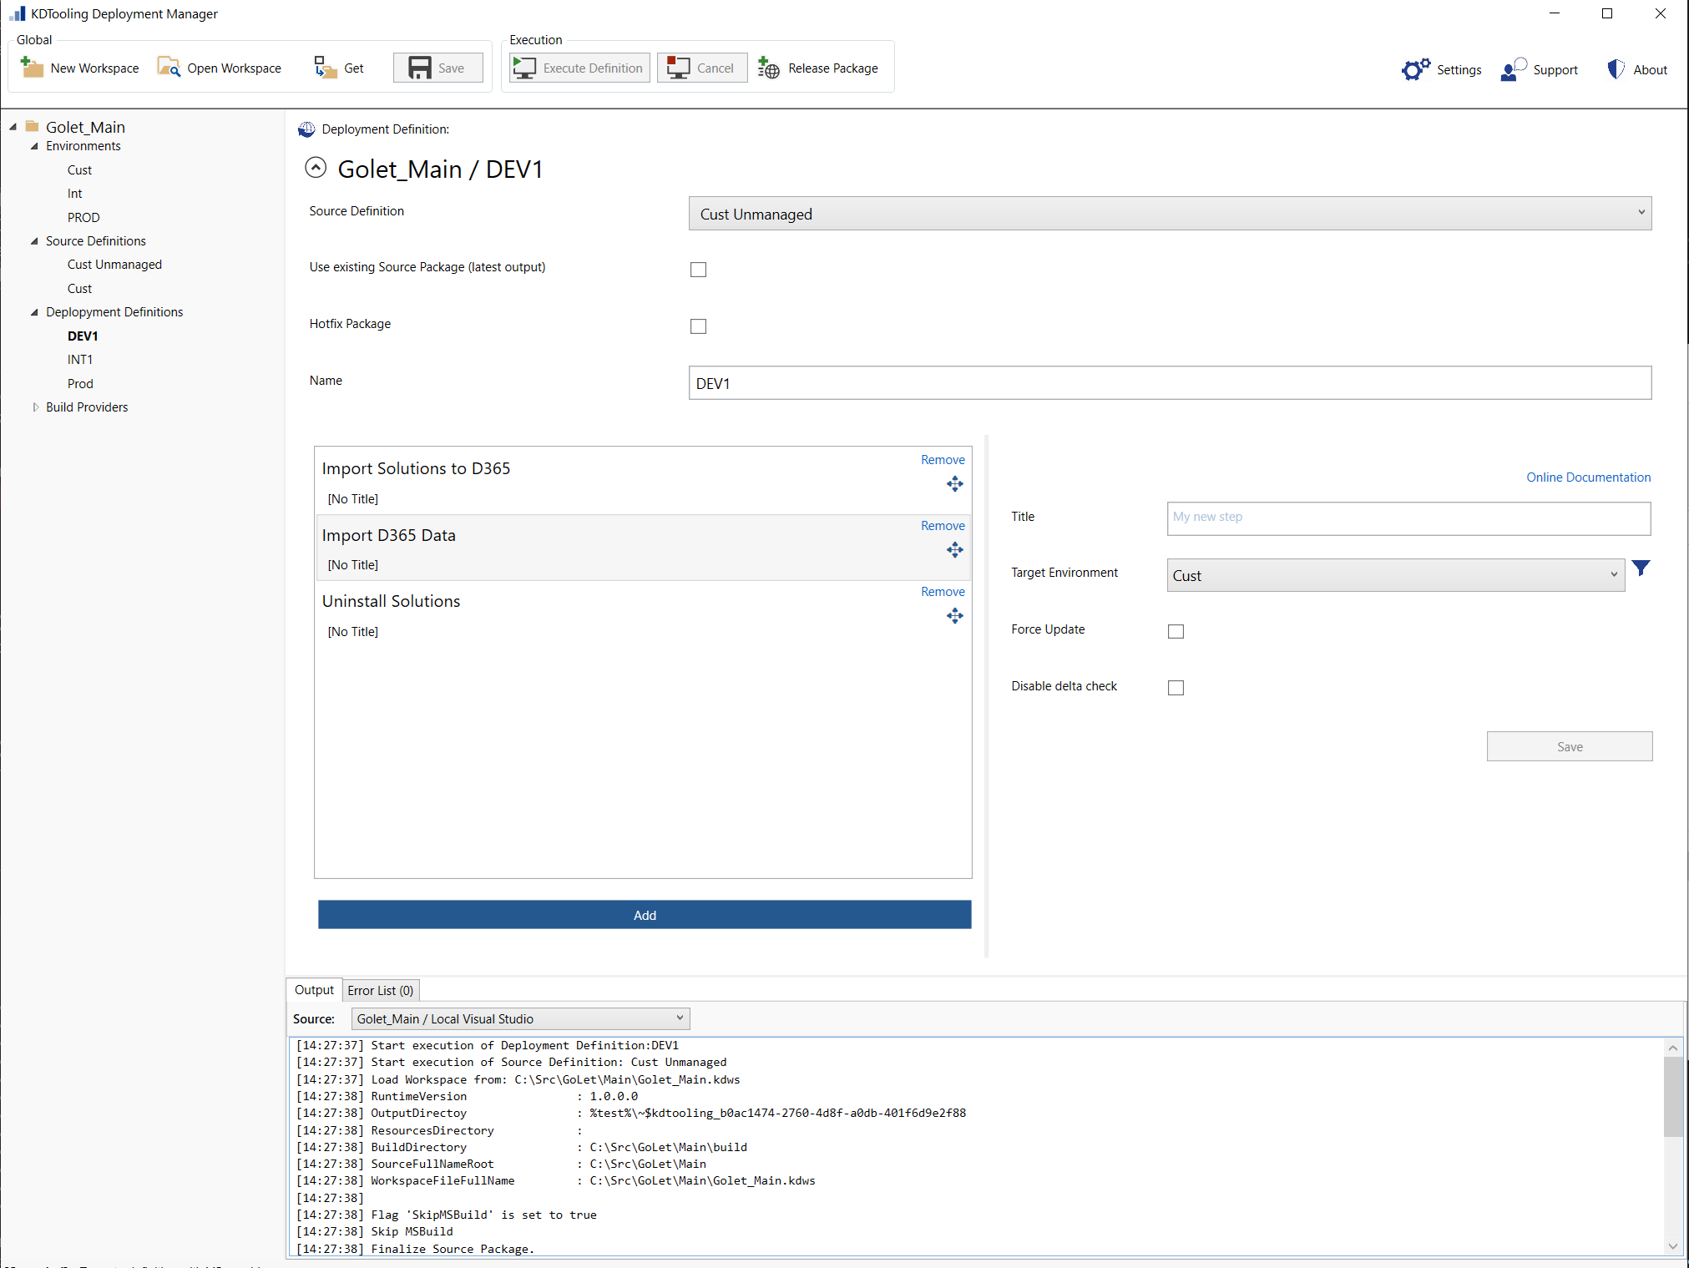The image size is (1689, 1268).
Task: Click move handle of Import D365 Data step
Action: [x=954, y=550]
